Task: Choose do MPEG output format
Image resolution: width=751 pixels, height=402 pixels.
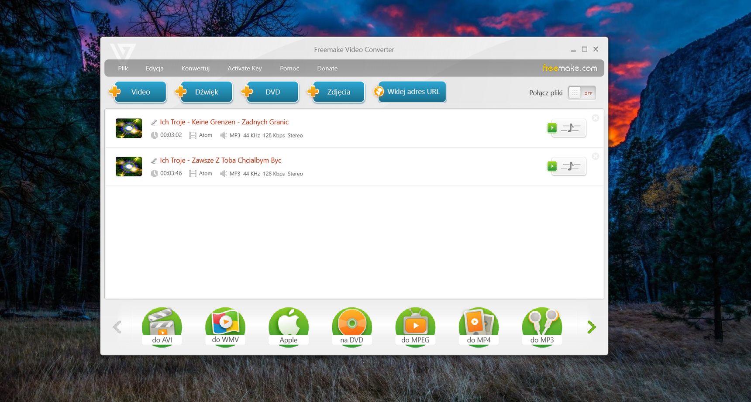Action: point(415,327)
